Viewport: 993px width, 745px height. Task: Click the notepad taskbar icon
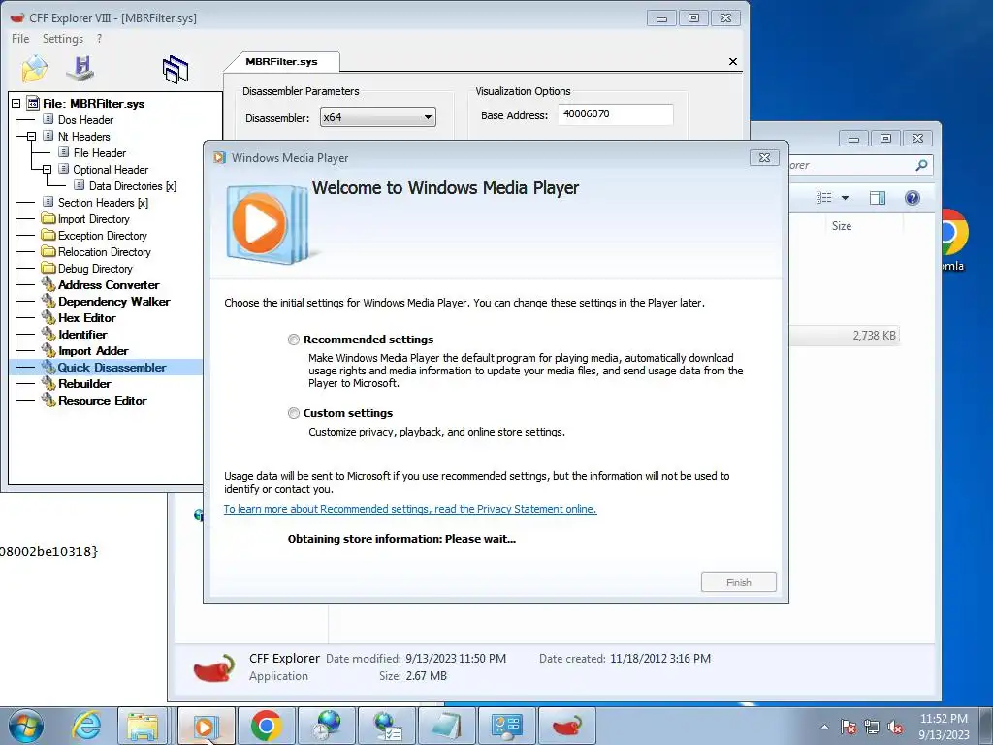click(446, 726)
